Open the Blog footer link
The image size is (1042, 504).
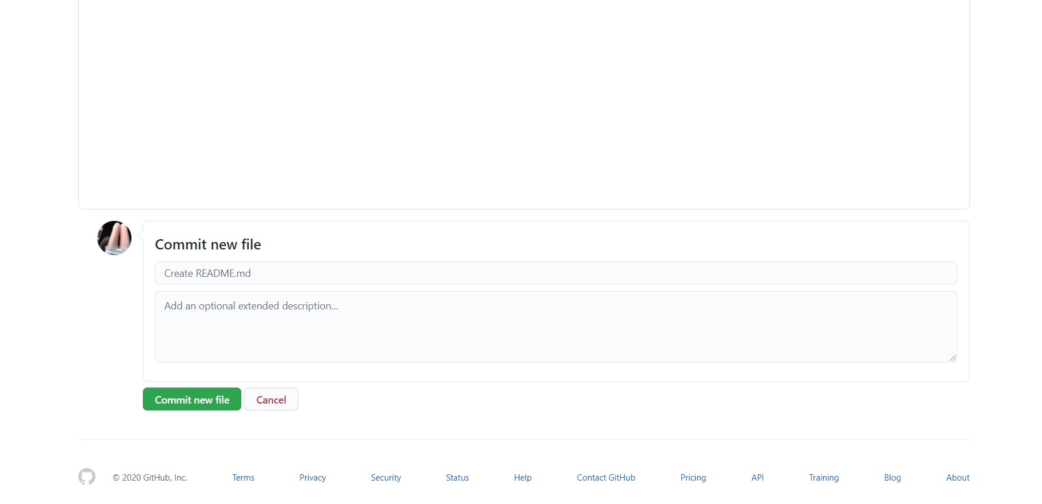coord(892,478)
